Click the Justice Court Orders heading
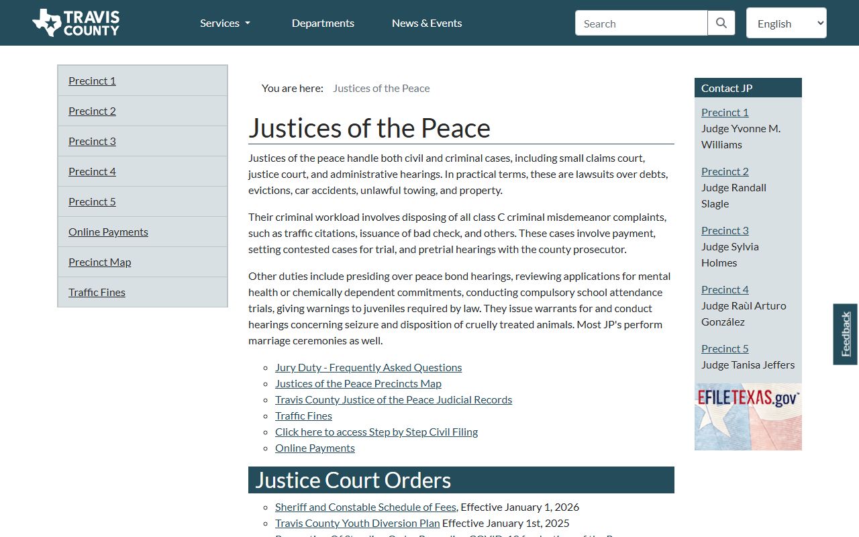Viewport: 859px width, 537px height. [x=461, y=480]
